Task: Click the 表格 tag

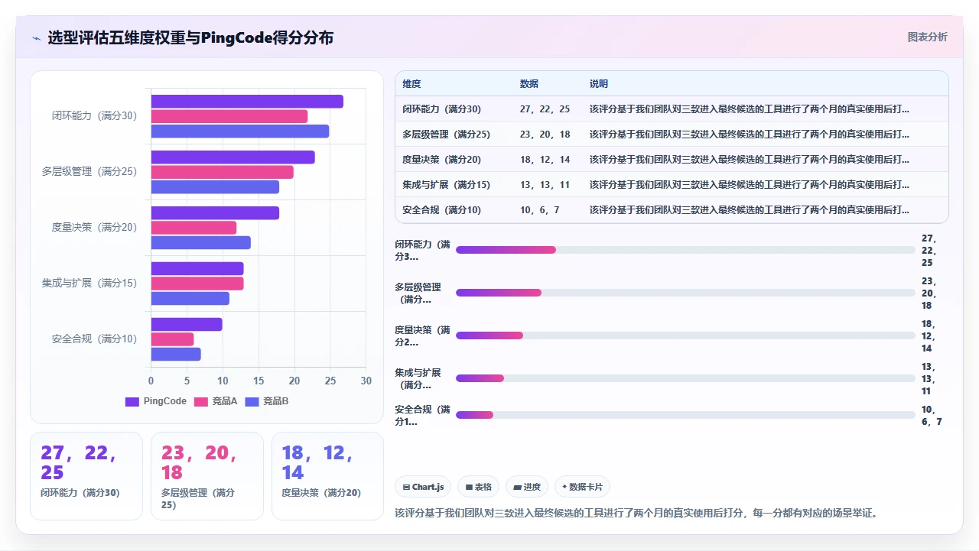Action: 479,487
